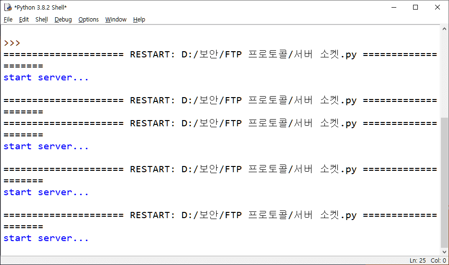Open the Help menu
Screen dimensions: 449x265
coord(139,20)
